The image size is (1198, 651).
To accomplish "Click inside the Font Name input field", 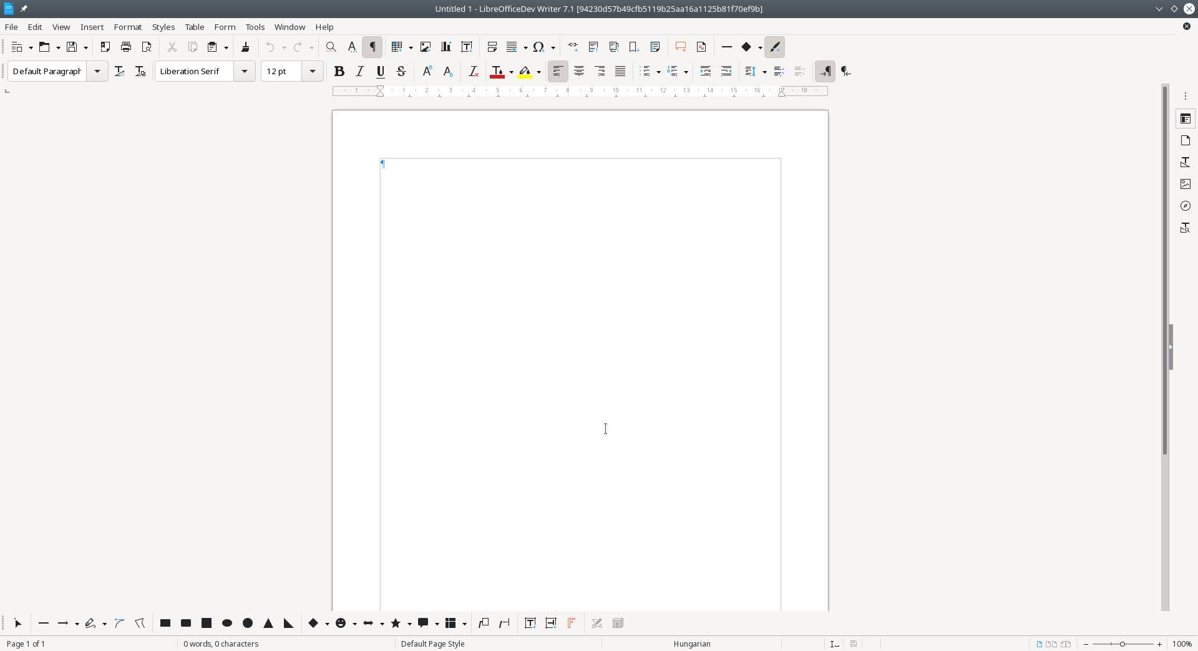I will click(195, 71).
